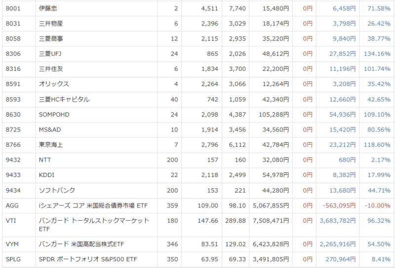Select the 三菱UFJ stock name
This screenshot has width=395, height=268.
(x=50, y=54)
